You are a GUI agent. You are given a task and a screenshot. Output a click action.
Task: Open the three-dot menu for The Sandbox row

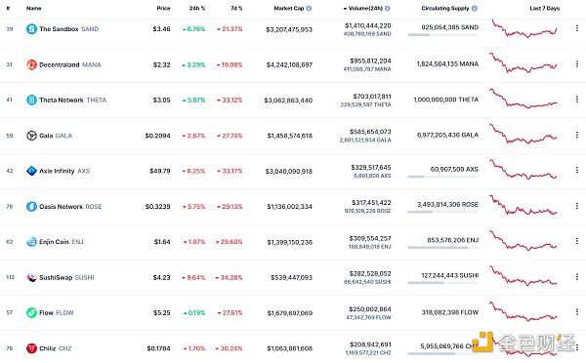577,28
